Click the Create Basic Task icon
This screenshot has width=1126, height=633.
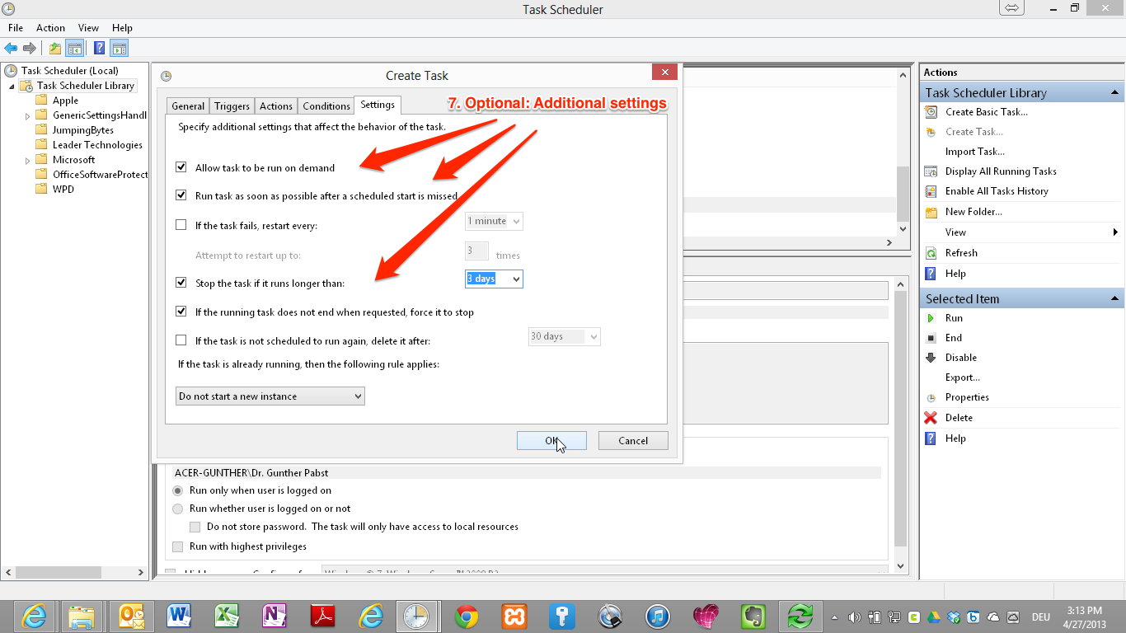click(931, 112)
